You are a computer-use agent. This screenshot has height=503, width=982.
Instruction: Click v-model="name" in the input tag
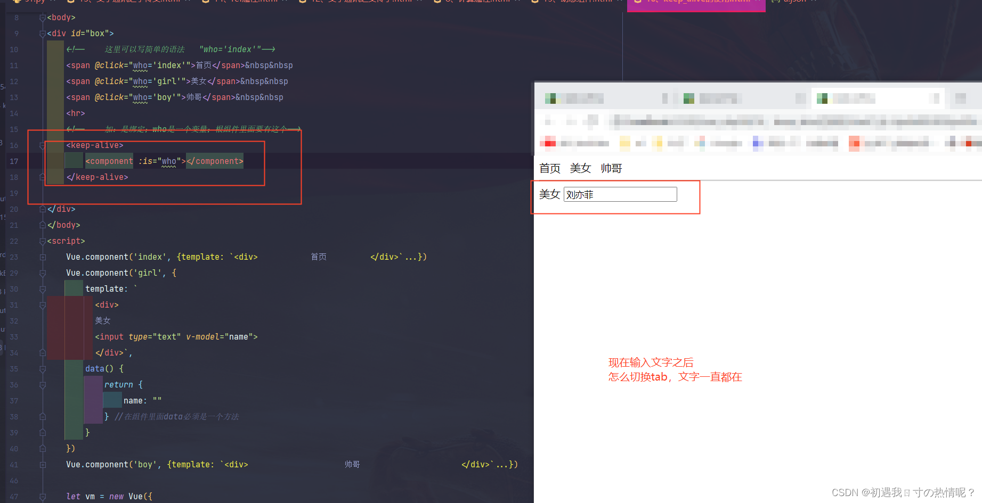coord(220,337)
